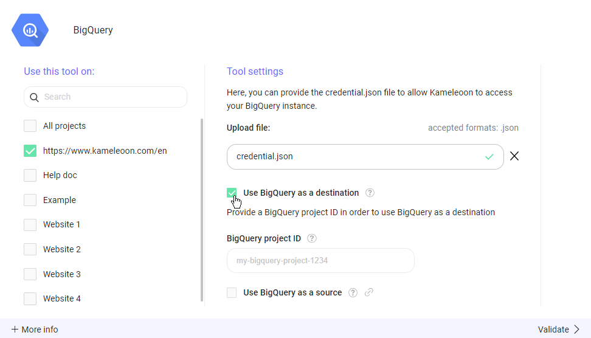
Task: Uncheck the https://www.kameleoon.com/en project
Action: pos(30,151)
